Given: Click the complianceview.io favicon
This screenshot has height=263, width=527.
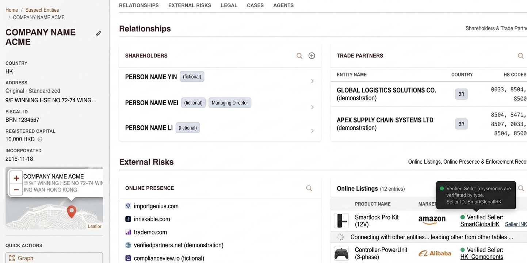Looking at the screenshot, I should 128,258.
